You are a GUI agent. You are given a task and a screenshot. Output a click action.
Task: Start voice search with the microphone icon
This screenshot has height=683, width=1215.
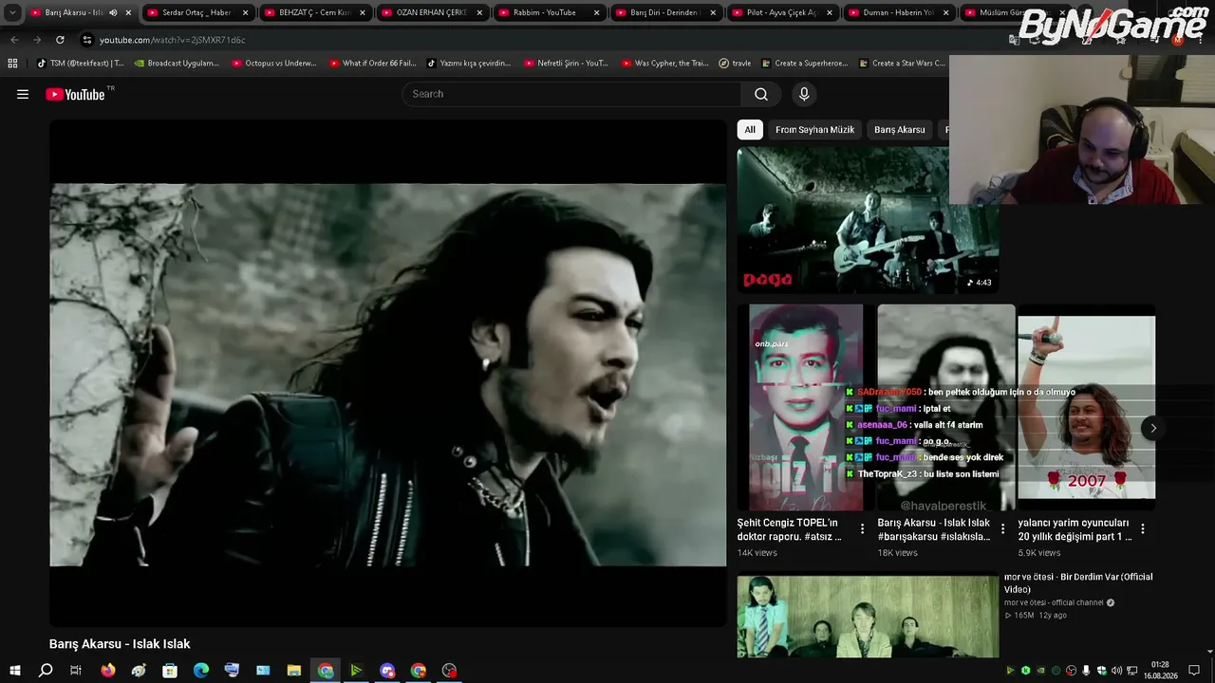[x=804, y=94]
